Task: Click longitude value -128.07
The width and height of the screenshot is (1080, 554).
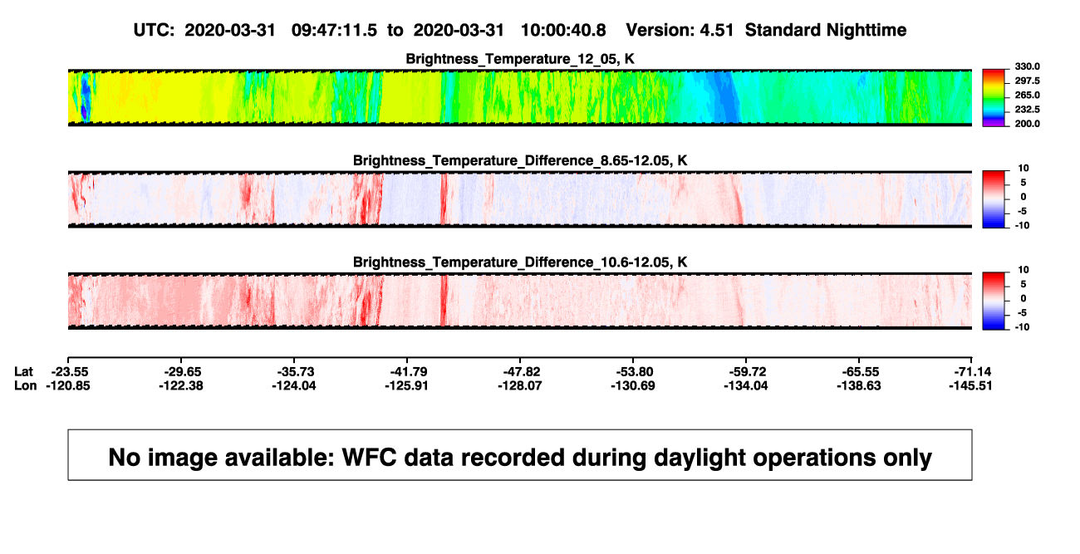Action: (521, 385)
